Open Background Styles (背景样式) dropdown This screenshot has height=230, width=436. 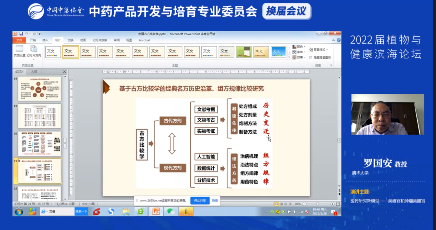click(x=318, y=50)
